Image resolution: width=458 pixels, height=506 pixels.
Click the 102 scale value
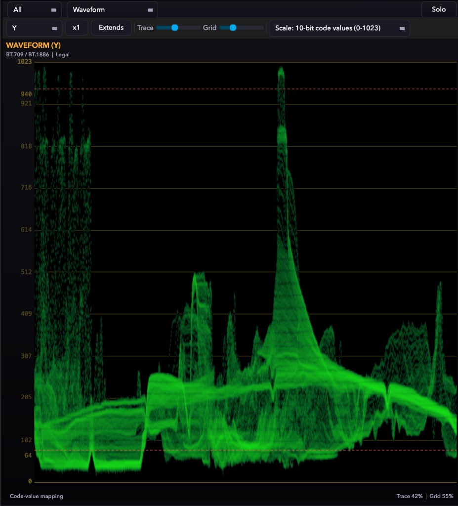(26, 440)
